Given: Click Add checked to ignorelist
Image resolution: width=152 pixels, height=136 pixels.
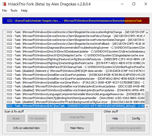Looking at the screenshot, I should 126,128.
